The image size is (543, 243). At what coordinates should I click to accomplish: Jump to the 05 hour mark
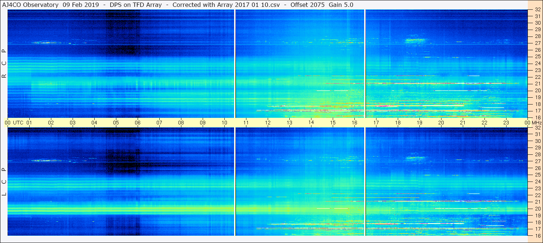pos(116,123)
